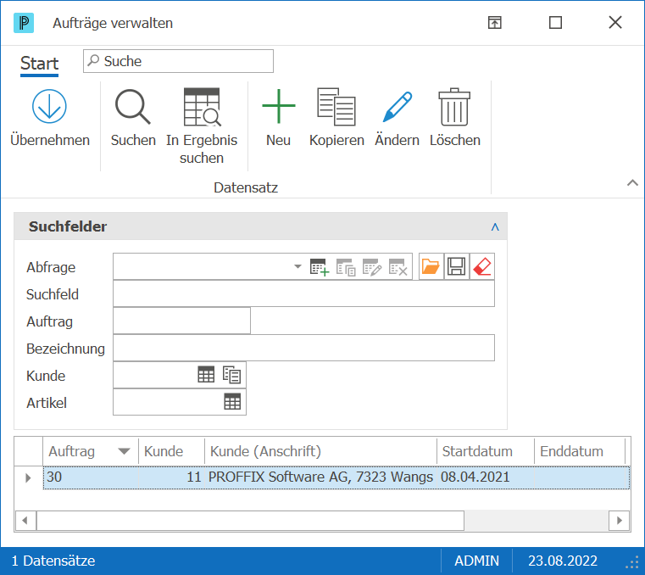Select cell with Auftrag 30
The width and height of the screenshot is (645, 575).
91,477
